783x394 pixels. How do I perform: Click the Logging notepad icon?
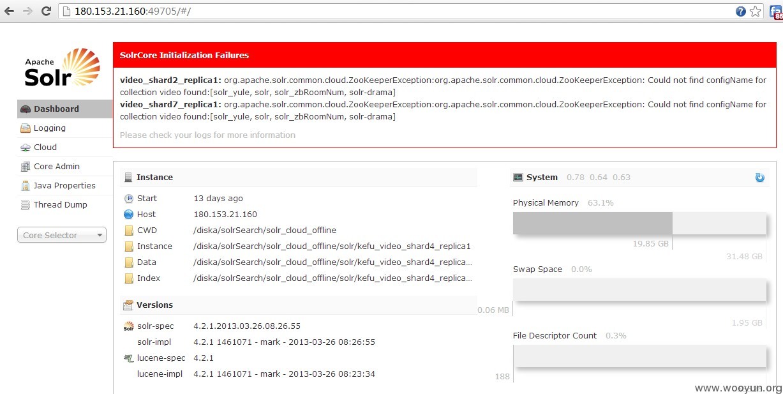pos(26,128)
